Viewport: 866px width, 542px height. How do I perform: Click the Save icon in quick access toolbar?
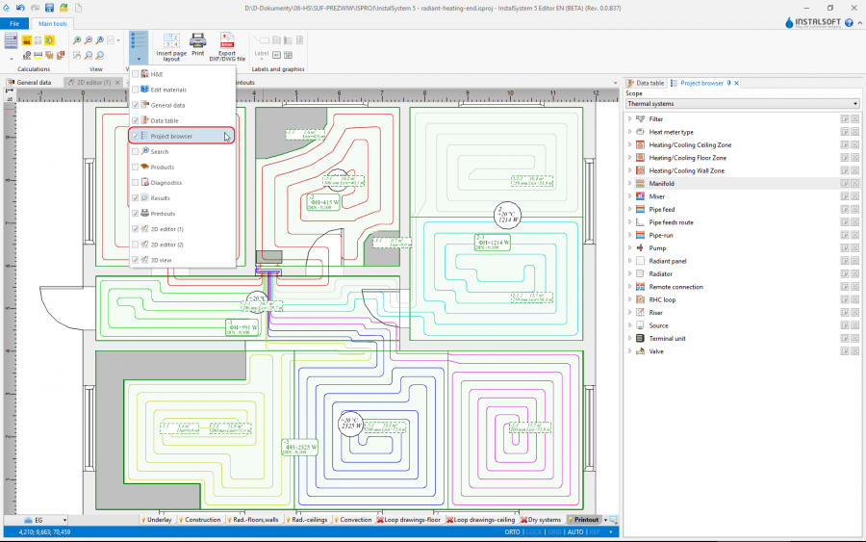(49, 8)
